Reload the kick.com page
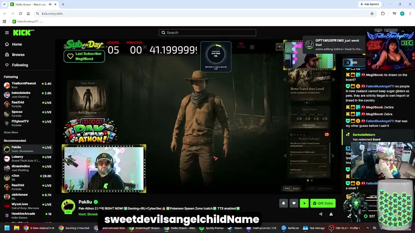This screenshot has height=233, width=415. coord(20,14)
